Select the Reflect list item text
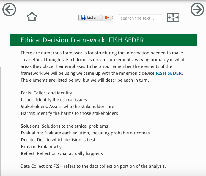Image resolution: width=206 pixels, height=176 pixels. (x=62, y=153)
